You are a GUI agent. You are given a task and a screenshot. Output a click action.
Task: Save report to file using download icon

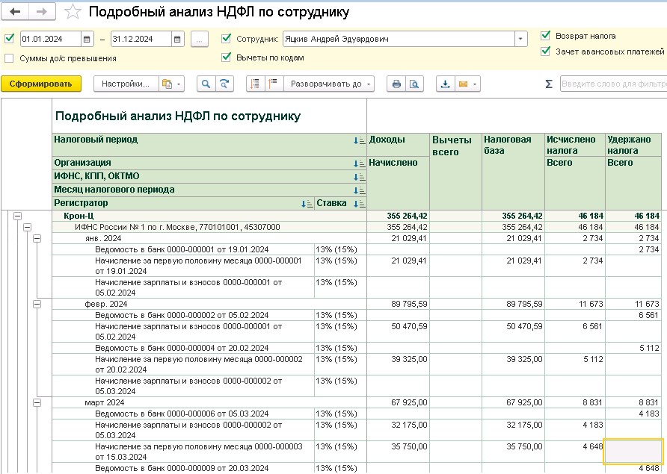[x=446, y=84]
